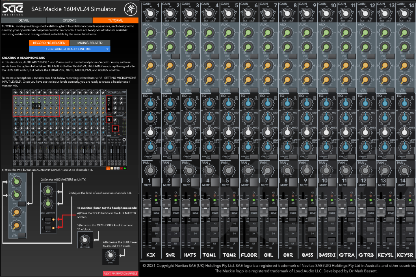416x277 pixels.
Task: Click the AUX 3 orange knob on channel 4
Action: click(209, 65)
